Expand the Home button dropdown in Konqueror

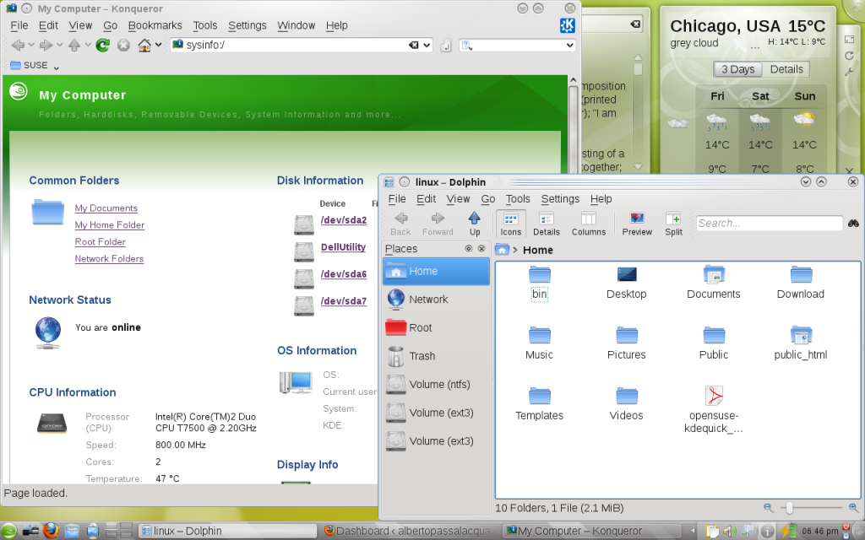[x=158, y=46]
